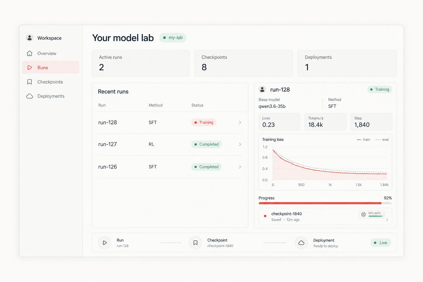This screenshot has width=423, height=282.
Task: Click the Run play icon in pipeline bar
Action: [x=105, y=243]
